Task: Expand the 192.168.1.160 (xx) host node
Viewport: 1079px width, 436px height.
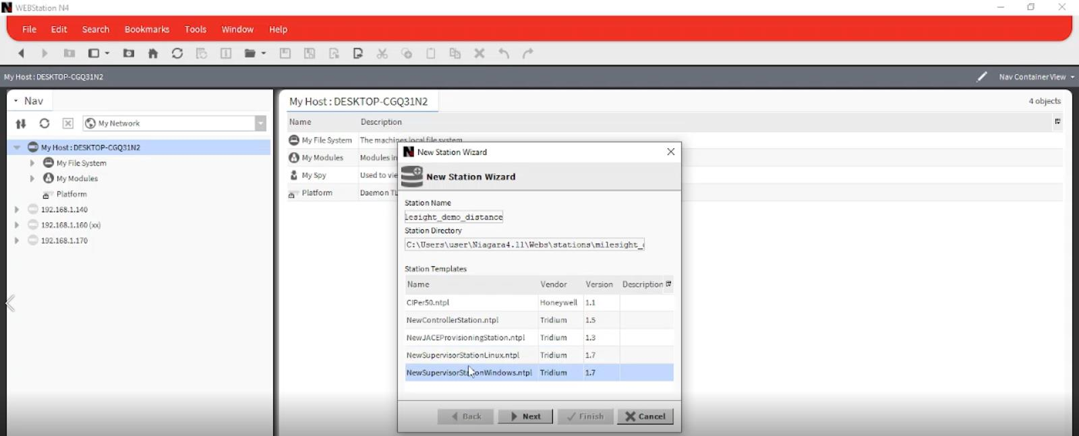Action: (17, 225)
